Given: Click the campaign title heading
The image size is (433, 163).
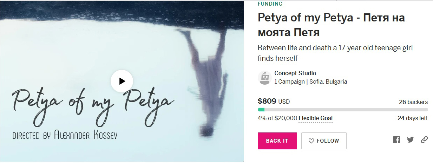Looking at the screenshot, I should 331,25.
